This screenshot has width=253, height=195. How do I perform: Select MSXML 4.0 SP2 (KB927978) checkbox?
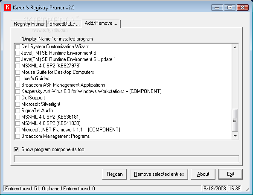[x=17, y=66]
